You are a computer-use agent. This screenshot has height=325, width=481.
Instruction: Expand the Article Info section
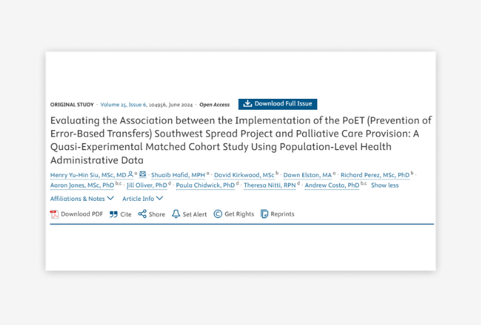142,198
